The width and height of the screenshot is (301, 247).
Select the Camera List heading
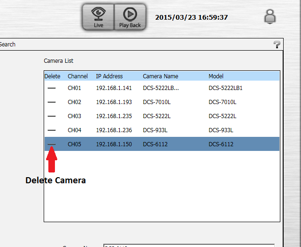pyautogui.click(x=59, y=61)
